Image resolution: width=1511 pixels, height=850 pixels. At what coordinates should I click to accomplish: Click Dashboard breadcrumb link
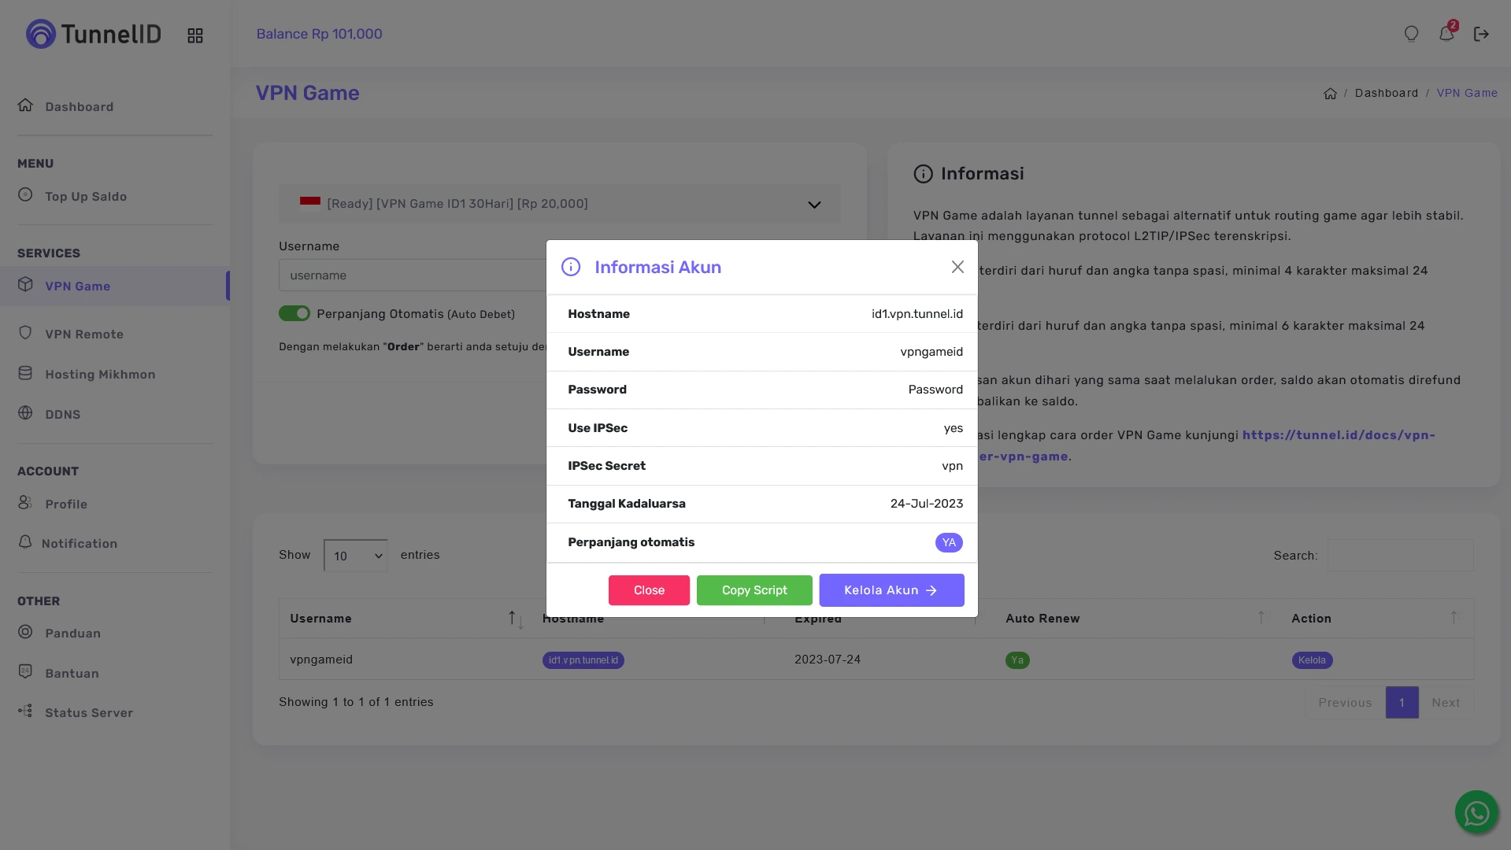coord(1386,93)
